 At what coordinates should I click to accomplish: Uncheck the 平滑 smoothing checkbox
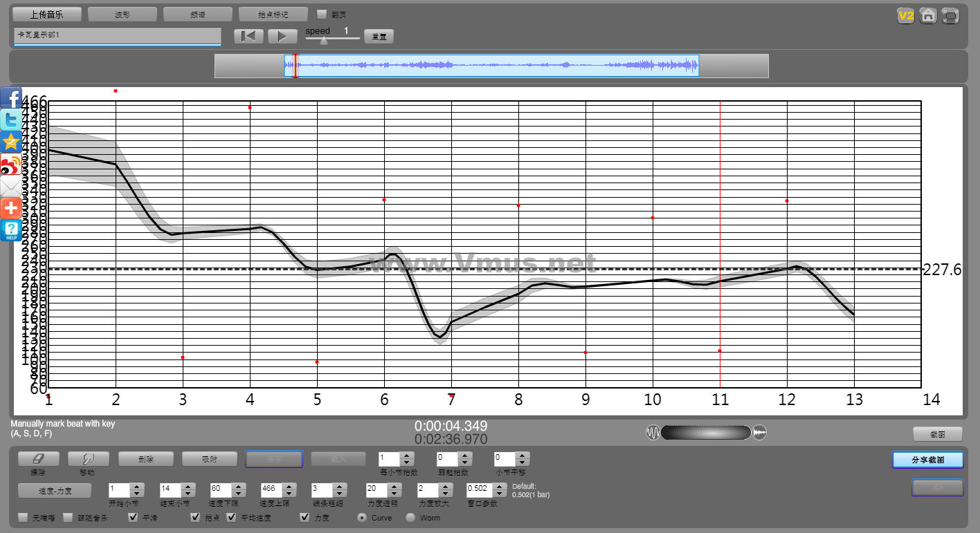tap(134, 517)
